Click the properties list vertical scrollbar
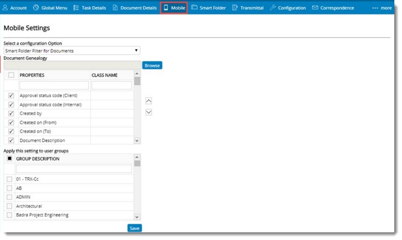 tap(137, 107)
